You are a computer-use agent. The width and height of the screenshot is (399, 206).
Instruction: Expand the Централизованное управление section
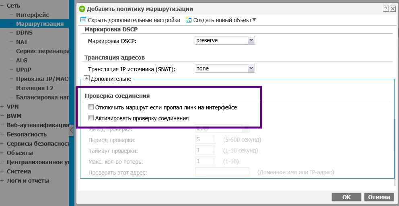coord(2,162)
